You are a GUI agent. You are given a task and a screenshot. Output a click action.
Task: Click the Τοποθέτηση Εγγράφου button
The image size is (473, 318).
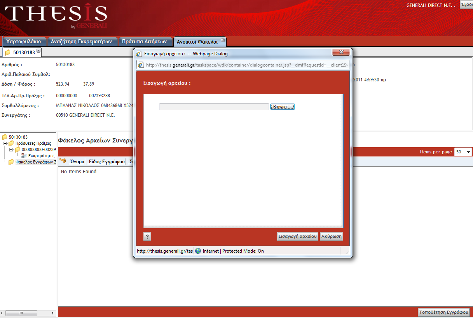444,312
